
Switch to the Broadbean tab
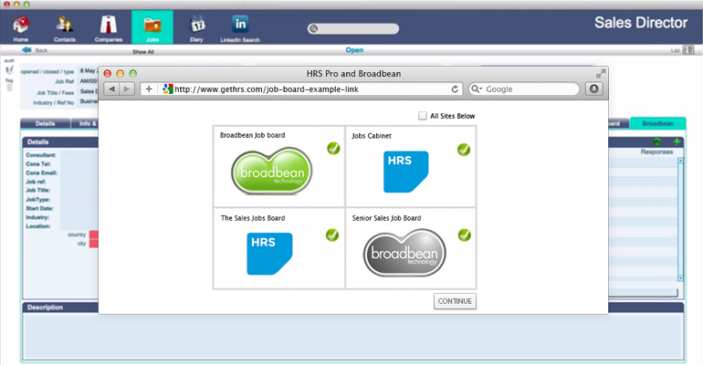(657, 123)
